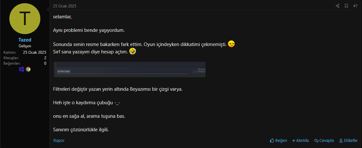The height and width of the screenshot is (148, 362).
Task: Like the post with the Beğen thumbs-up
Action: tap(278, 140)
